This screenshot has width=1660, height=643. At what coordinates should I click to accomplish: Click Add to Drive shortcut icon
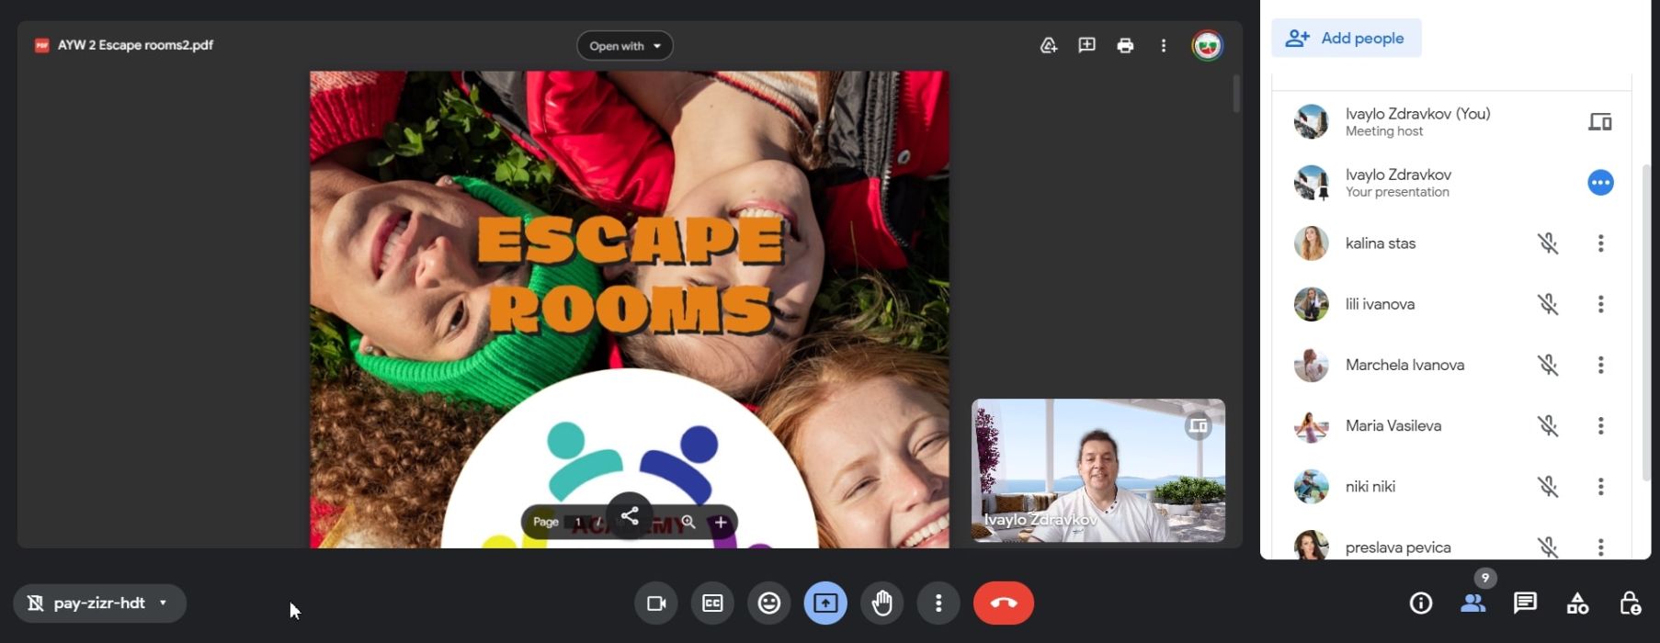(1049, 45)
